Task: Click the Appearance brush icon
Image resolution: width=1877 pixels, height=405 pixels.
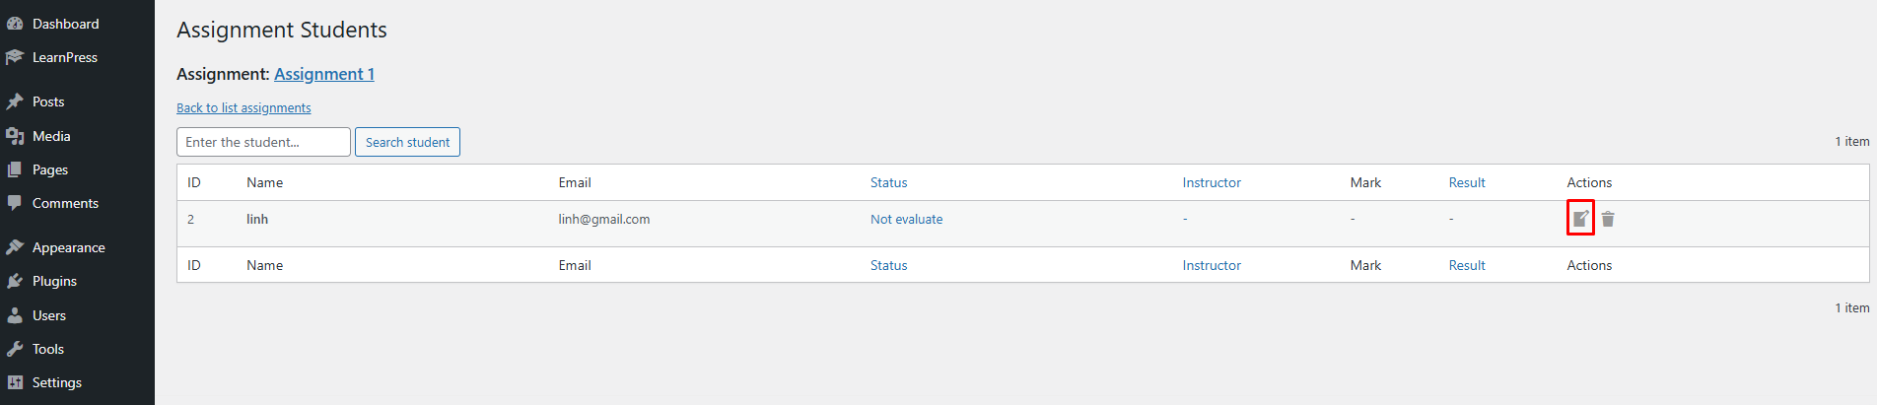Action: coord(15,247)
